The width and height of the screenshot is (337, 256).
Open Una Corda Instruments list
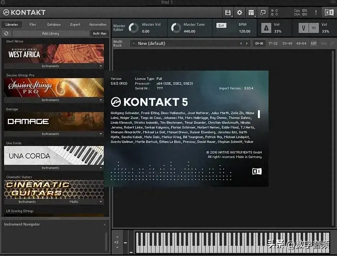51,168
